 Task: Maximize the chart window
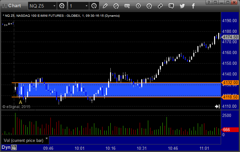pyautogui.click(x=228, y=2)
